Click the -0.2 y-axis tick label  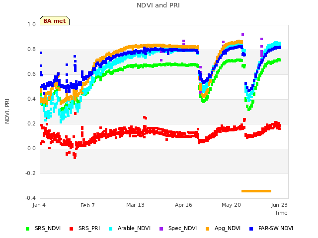[30, 173]
